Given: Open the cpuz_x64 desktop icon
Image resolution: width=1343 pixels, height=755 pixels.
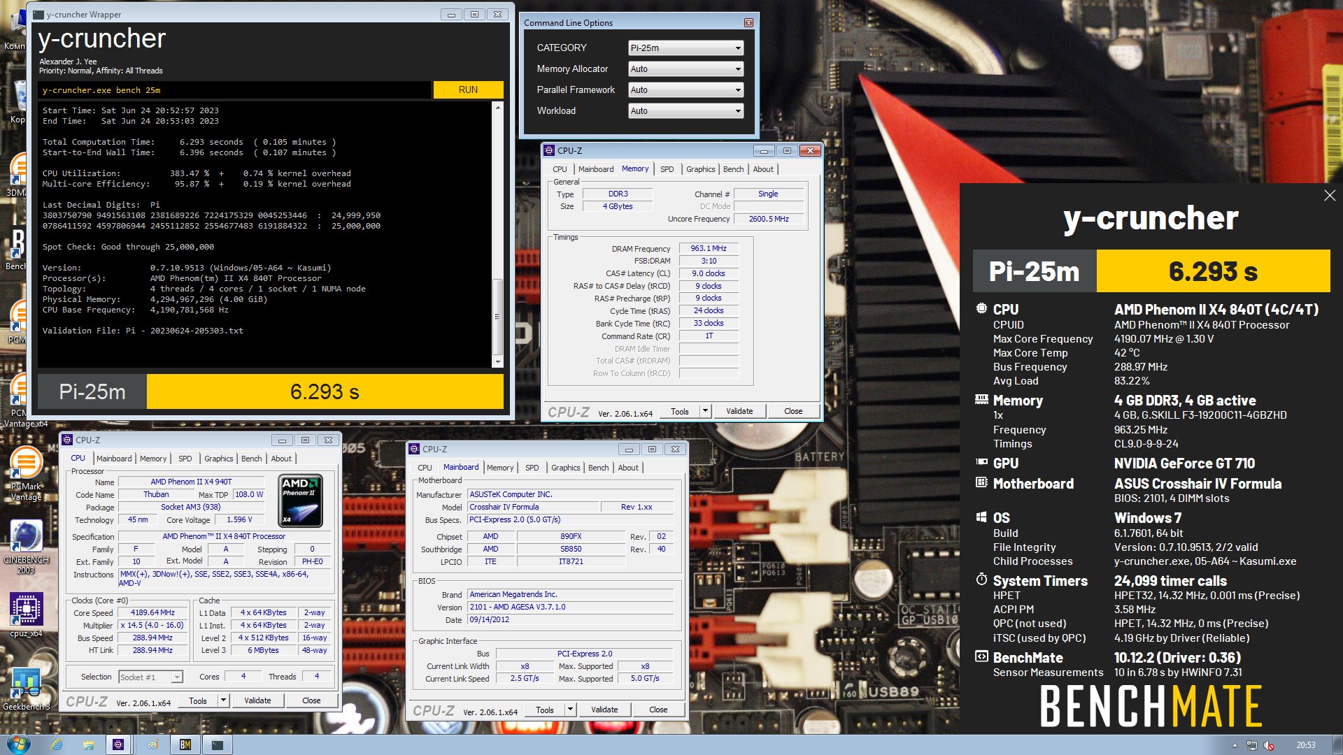Looking at the screenshot, I should 26,615.
